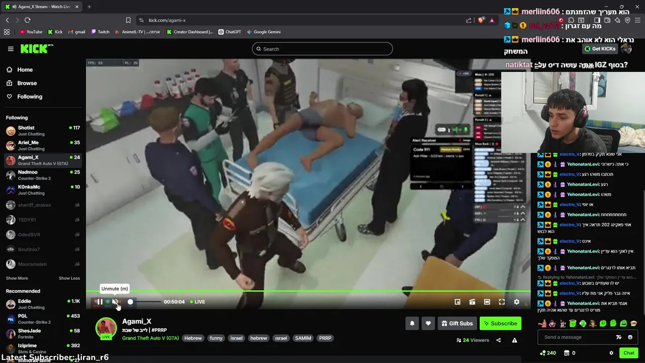645x363 pixels.
Task: Open Google Gemini bookmark
Action: tap(264, 32)
